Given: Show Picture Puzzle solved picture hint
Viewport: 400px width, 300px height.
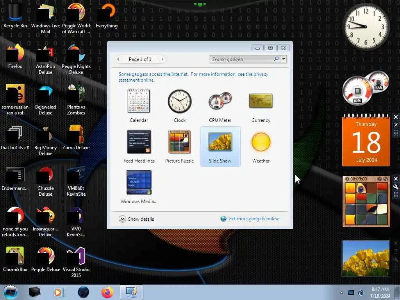Looking at the screenshot, I should tap(379, 179).
